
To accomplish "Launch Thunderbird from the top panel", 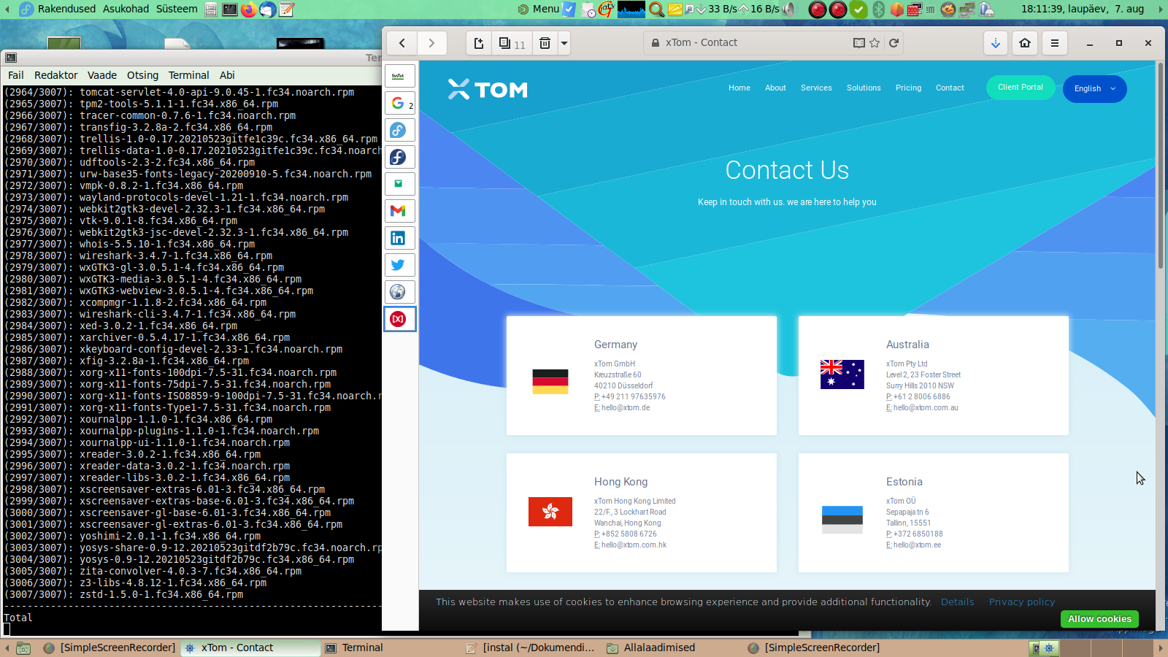I will tap(268, 9).
